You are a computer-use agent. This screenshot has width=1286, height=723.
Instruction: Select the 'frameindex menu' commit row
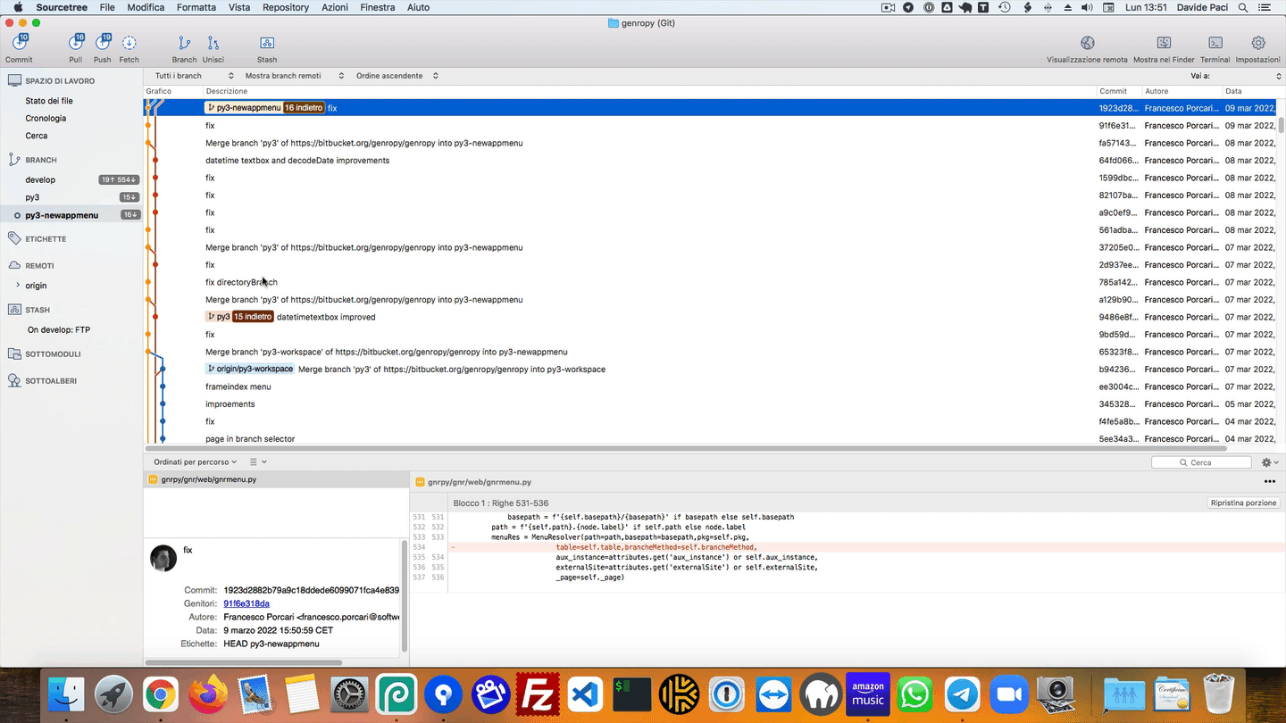pos(711,386)
